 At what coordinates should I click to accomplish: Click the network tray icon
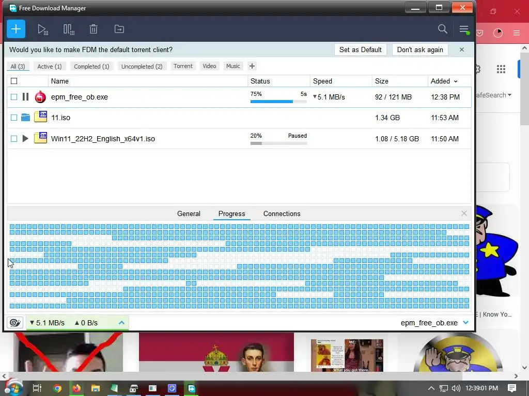coord(444,388)
